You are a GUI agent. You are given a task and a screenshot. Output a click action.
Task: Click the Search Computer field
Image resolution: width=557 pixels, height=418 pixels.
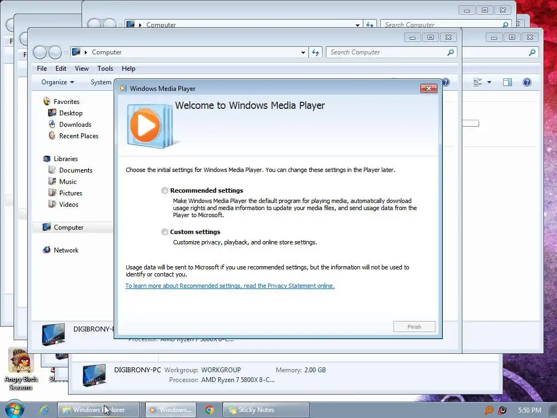(391, 52)
